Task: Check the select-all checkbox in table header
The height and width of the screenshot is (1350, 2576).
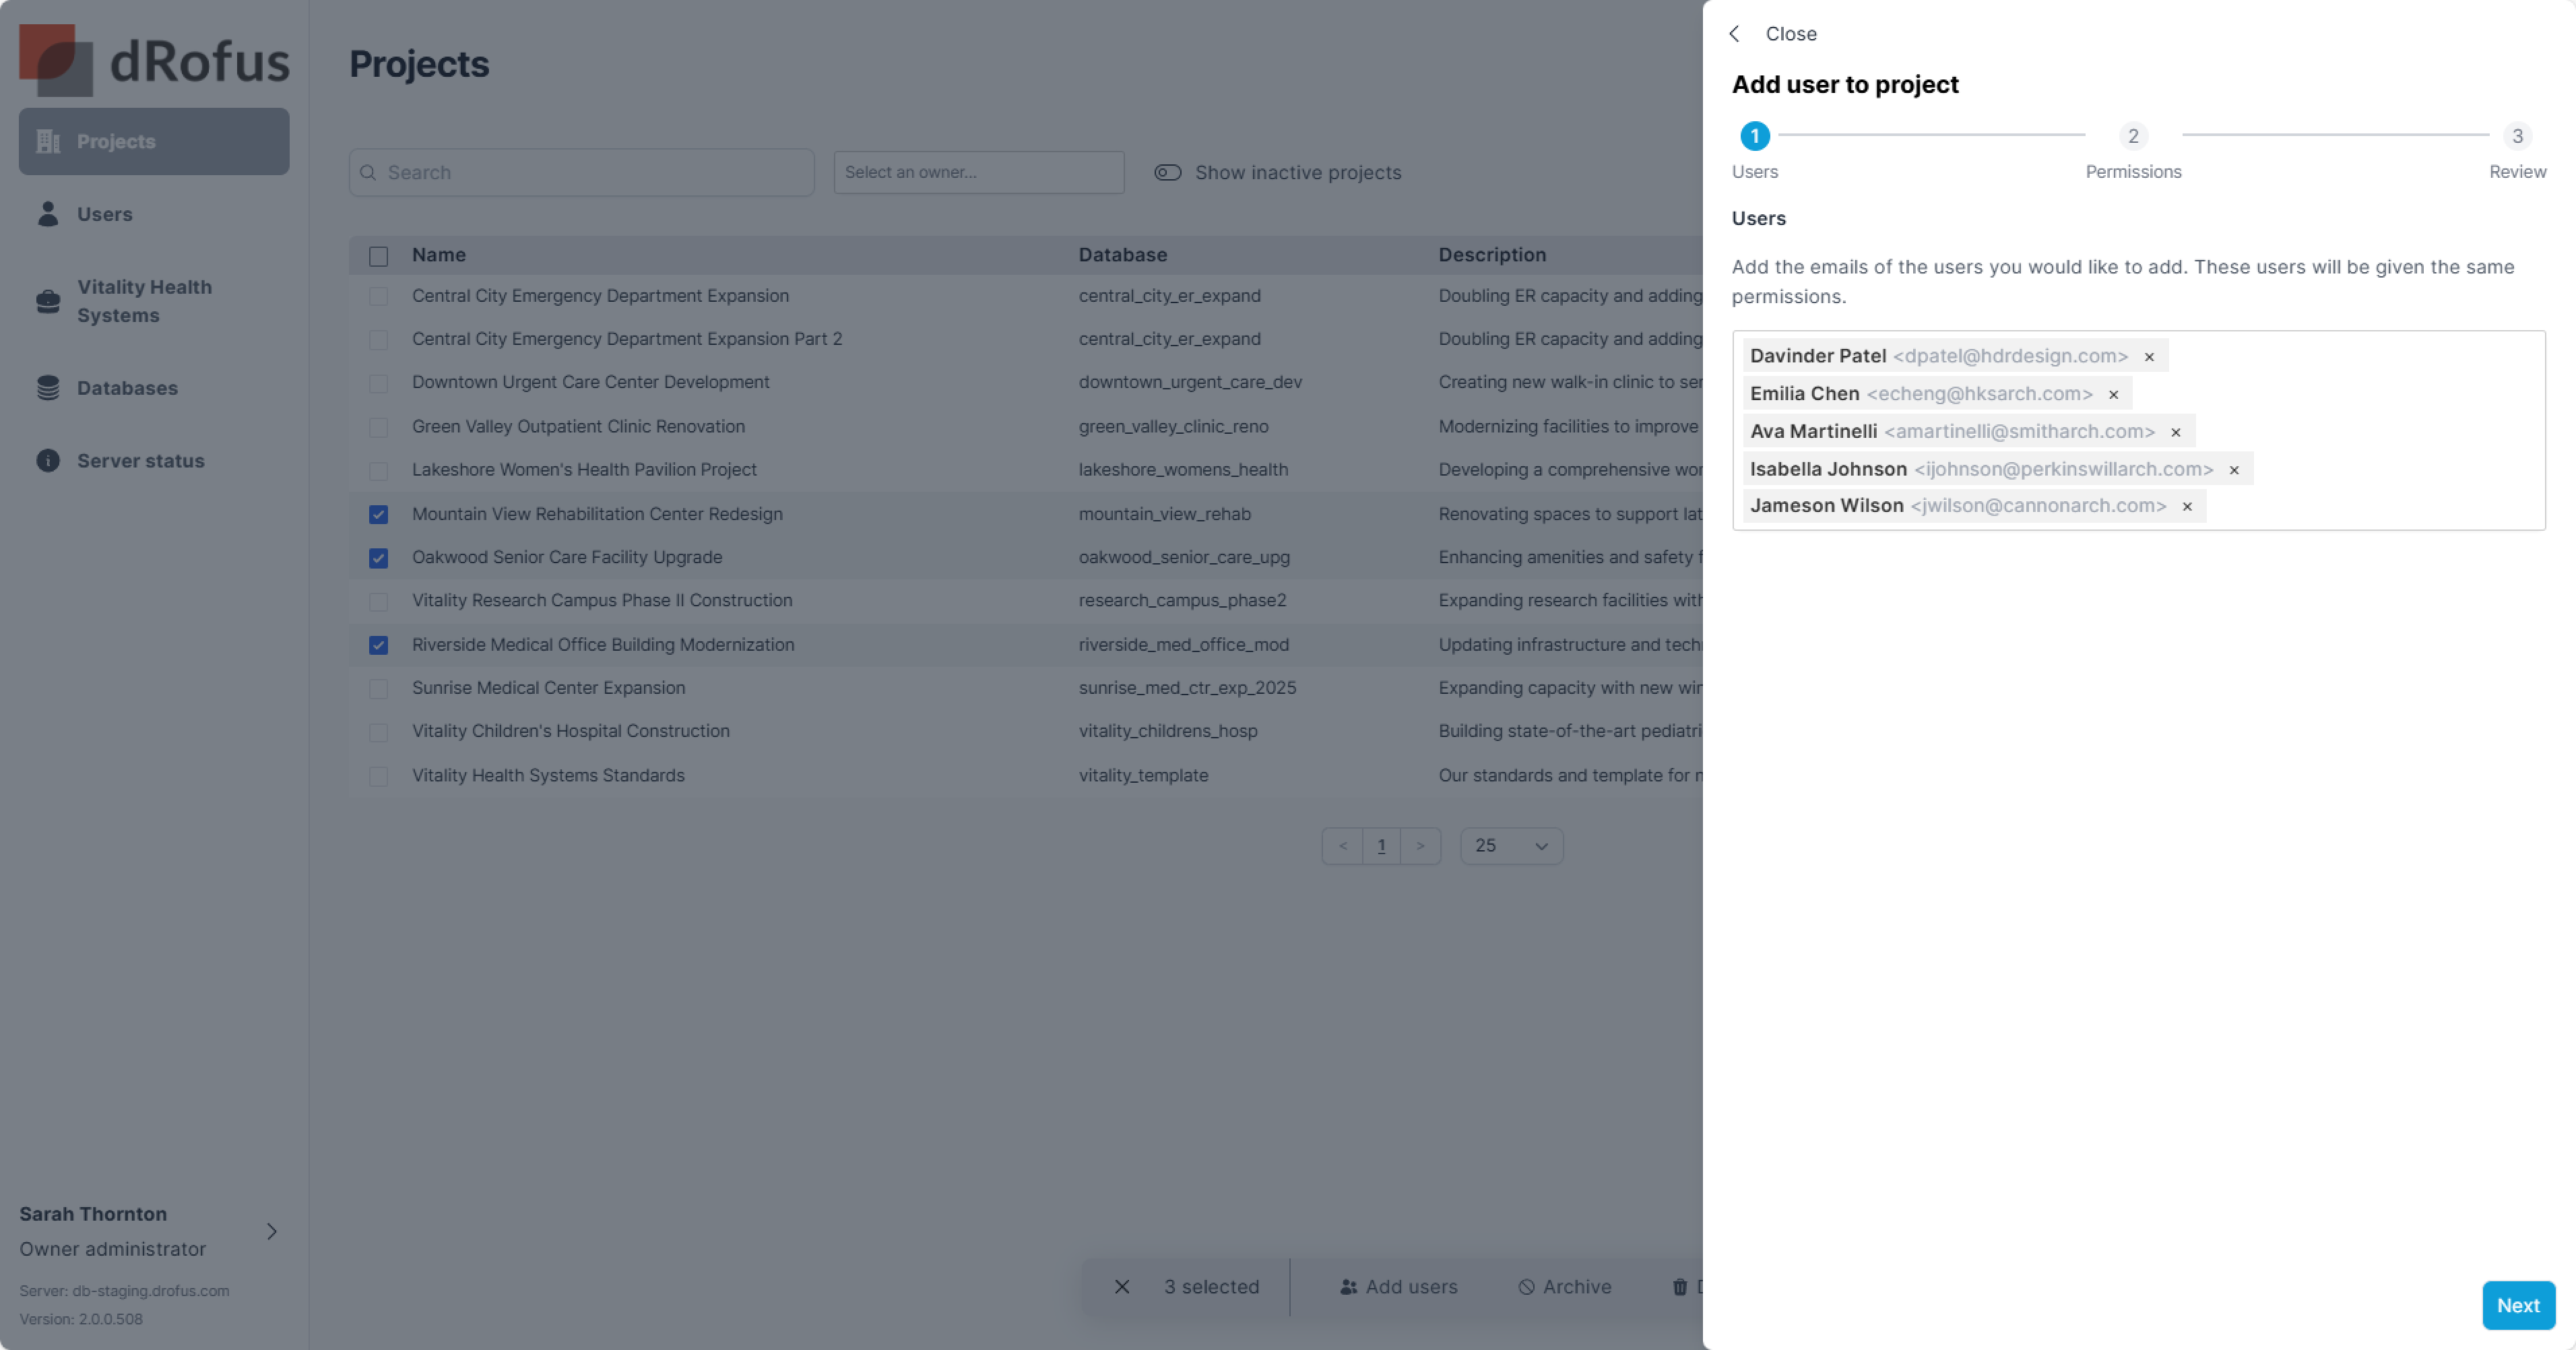Action: tap(378, 256)
